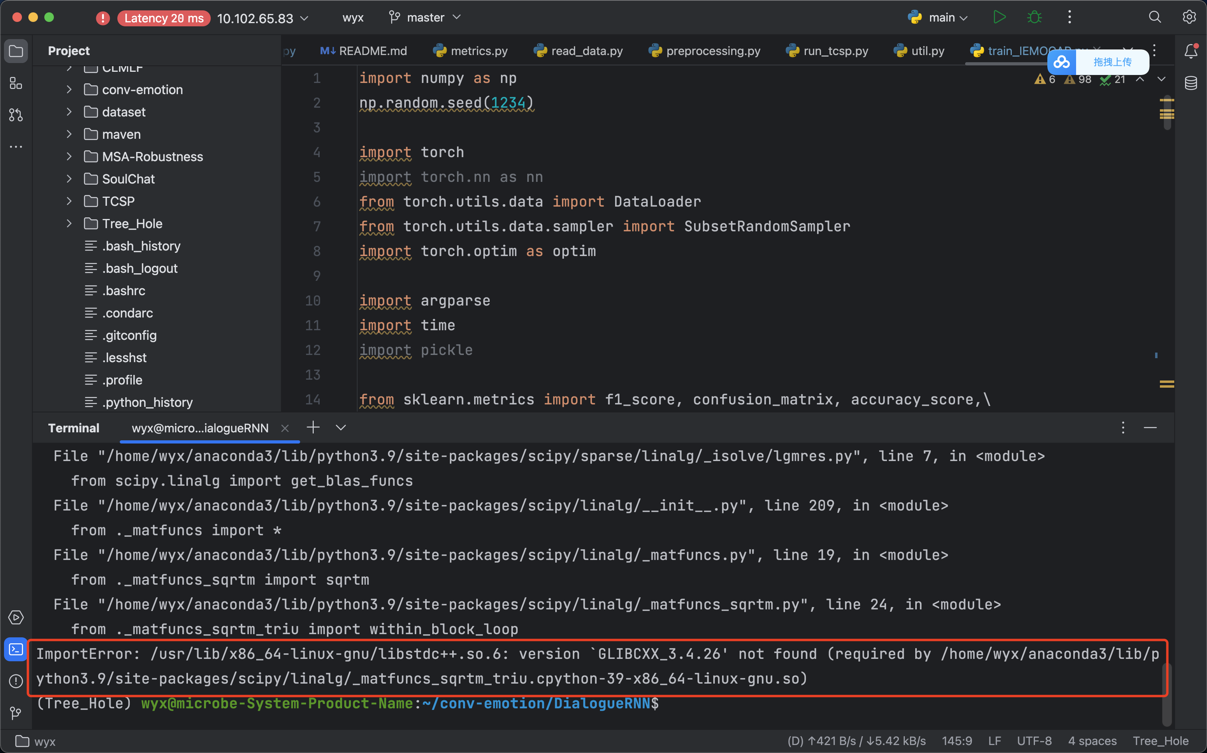
Task: Open editor tabs options menu
Action: point(1154,51)
